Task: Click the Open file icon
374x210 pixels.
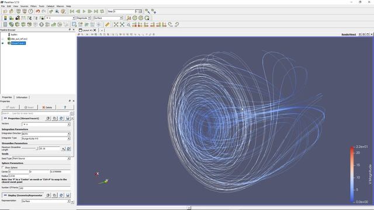Action: pyautogui.click(x=5, y=12)
